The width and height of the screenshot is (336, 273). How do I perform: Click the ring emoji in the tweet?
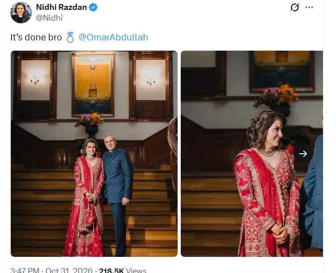70,37
